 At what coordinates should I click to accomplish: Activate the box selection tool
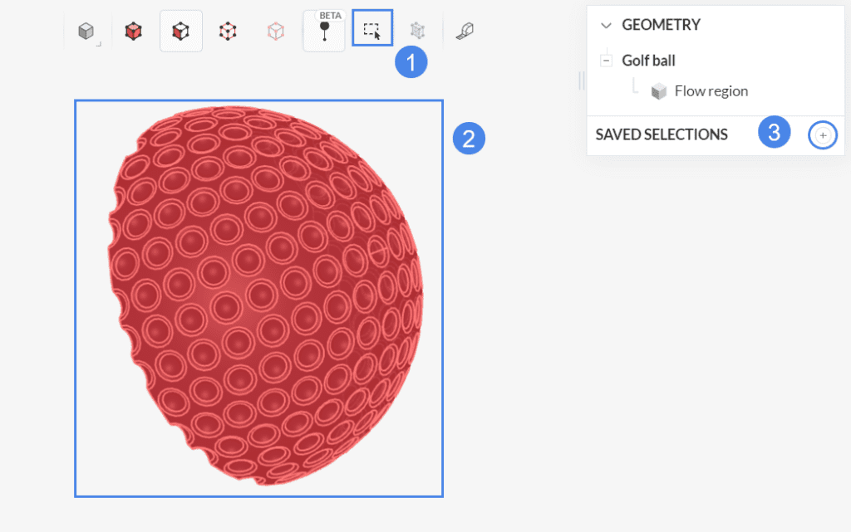372,27
